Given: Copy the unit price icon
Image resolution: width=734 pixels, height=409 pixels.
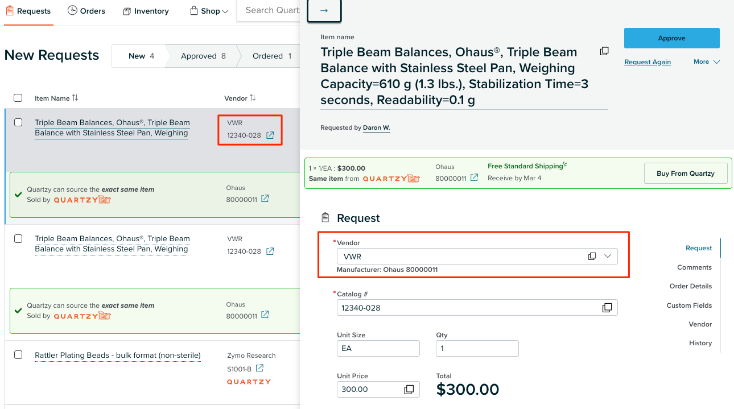Looking at the screenshot, I should click(409, 390).
